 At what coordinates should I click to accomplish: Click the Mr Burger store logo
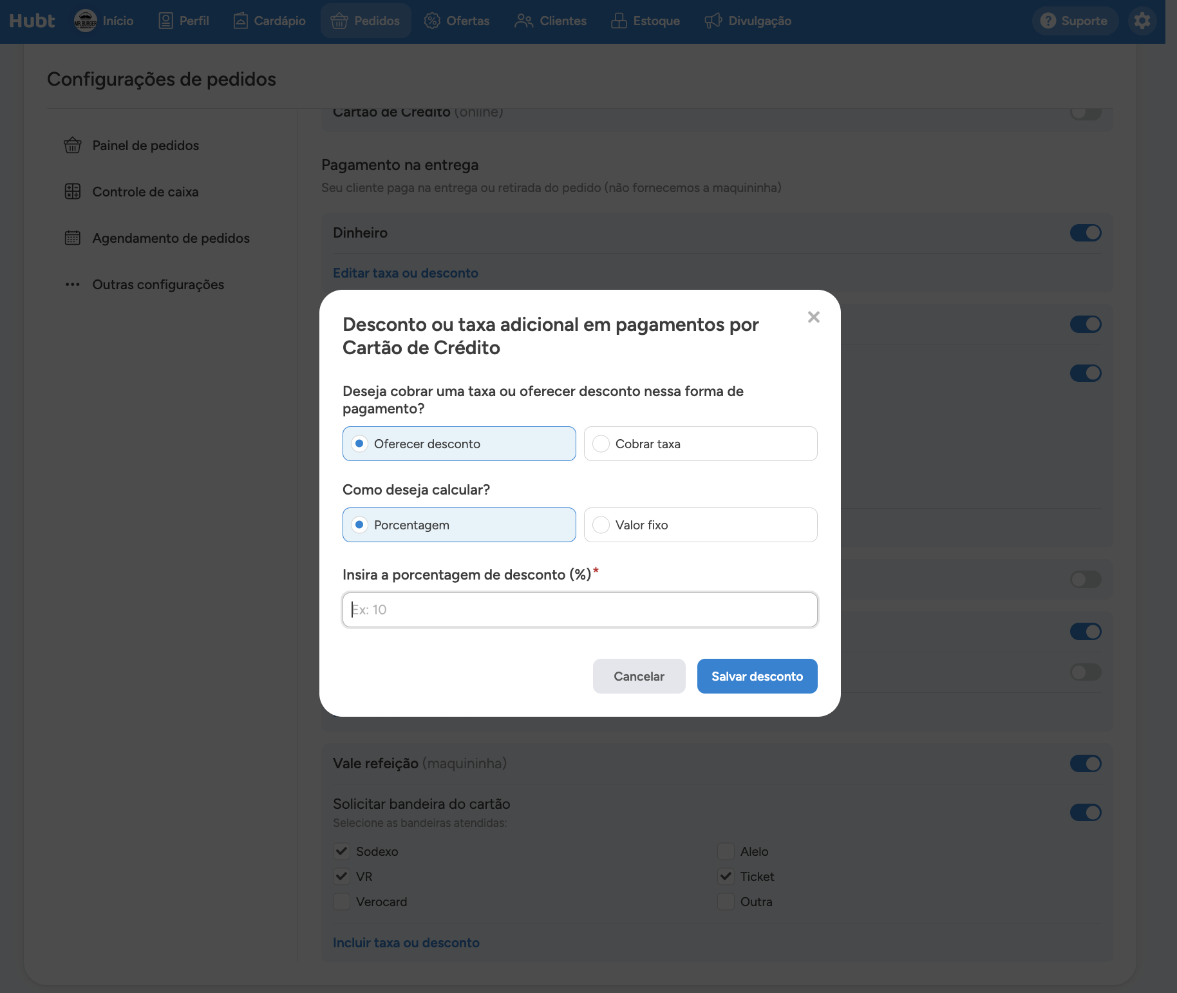85,21
